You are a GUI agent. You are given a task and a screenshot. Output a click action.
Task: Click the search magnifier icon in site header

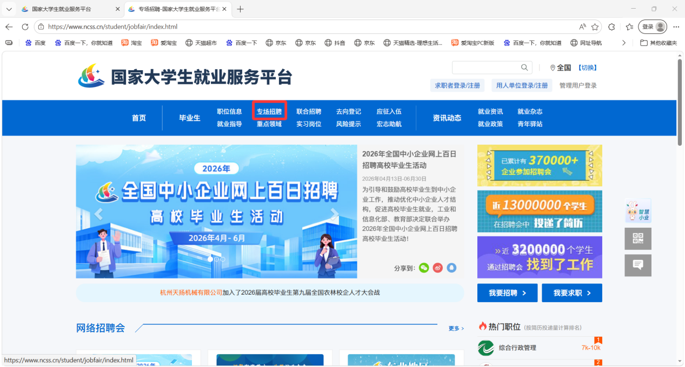(524, 67)
